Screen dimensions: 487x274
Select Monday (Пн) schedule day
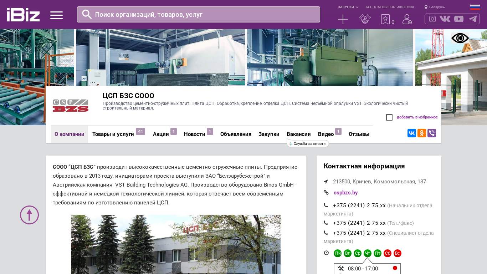pos(338,253)
